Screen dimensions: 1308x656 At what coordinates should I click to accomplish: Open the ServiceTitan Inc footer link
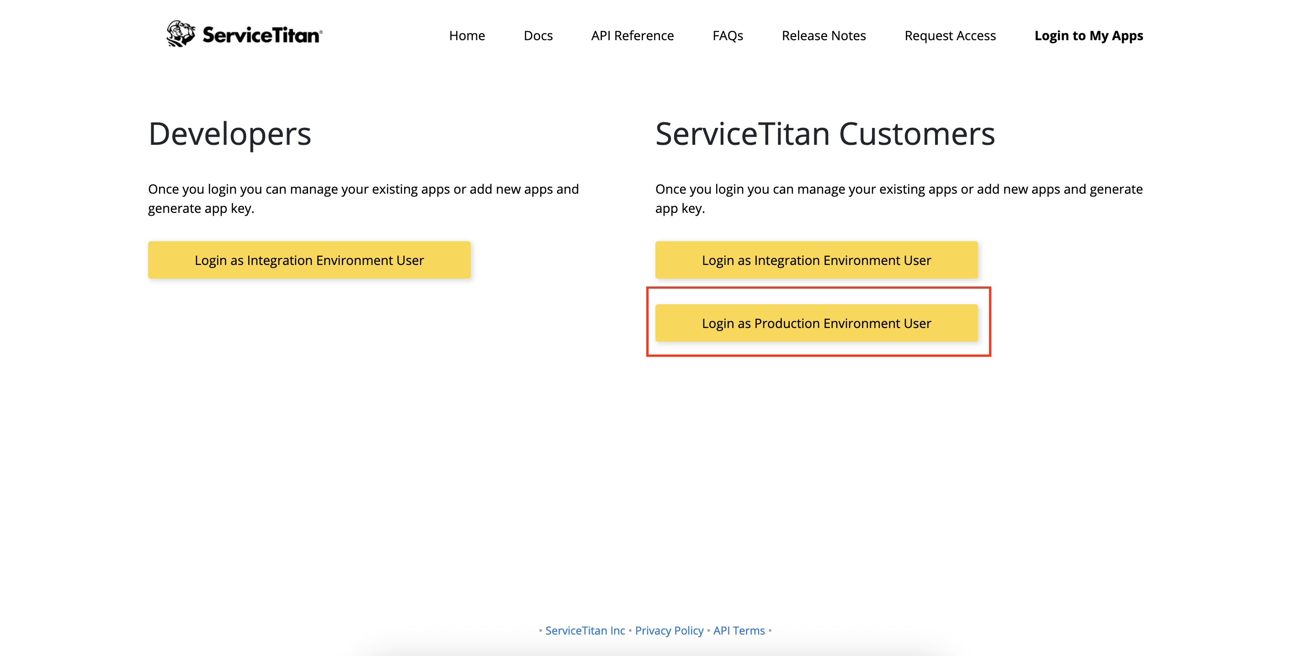585,630
